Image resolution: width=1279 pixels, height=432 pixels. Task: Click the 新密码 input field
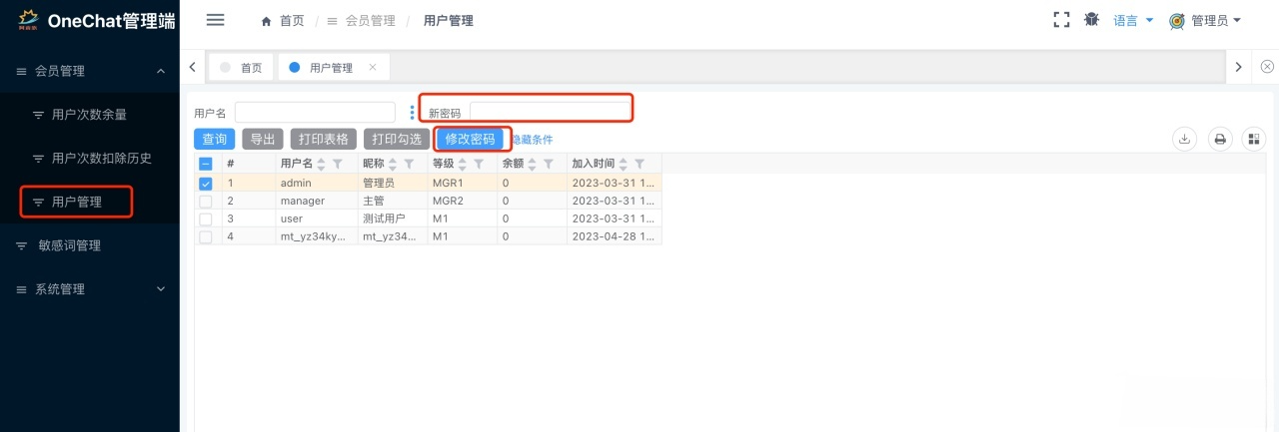click(550, 112)
